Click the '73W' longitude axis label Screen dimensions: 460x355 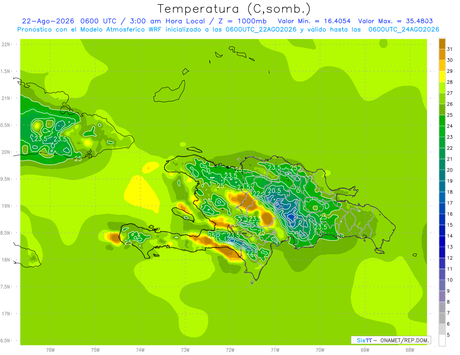coord(185,350)
